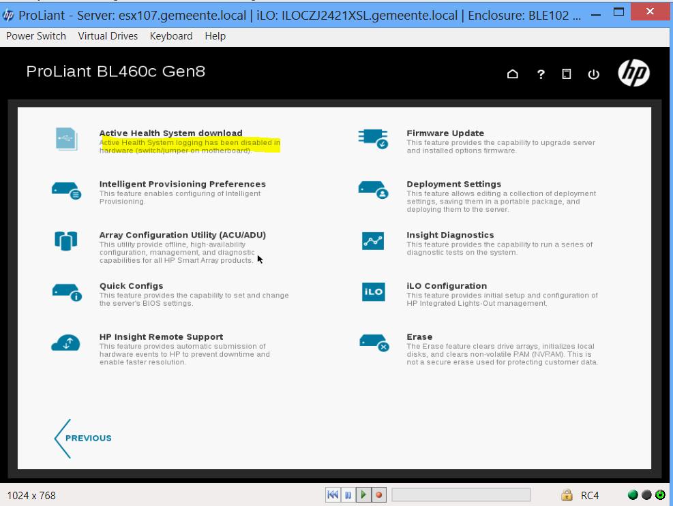Click the Active Health System download icon
673x506 pixels.
(x=67, y=138)
